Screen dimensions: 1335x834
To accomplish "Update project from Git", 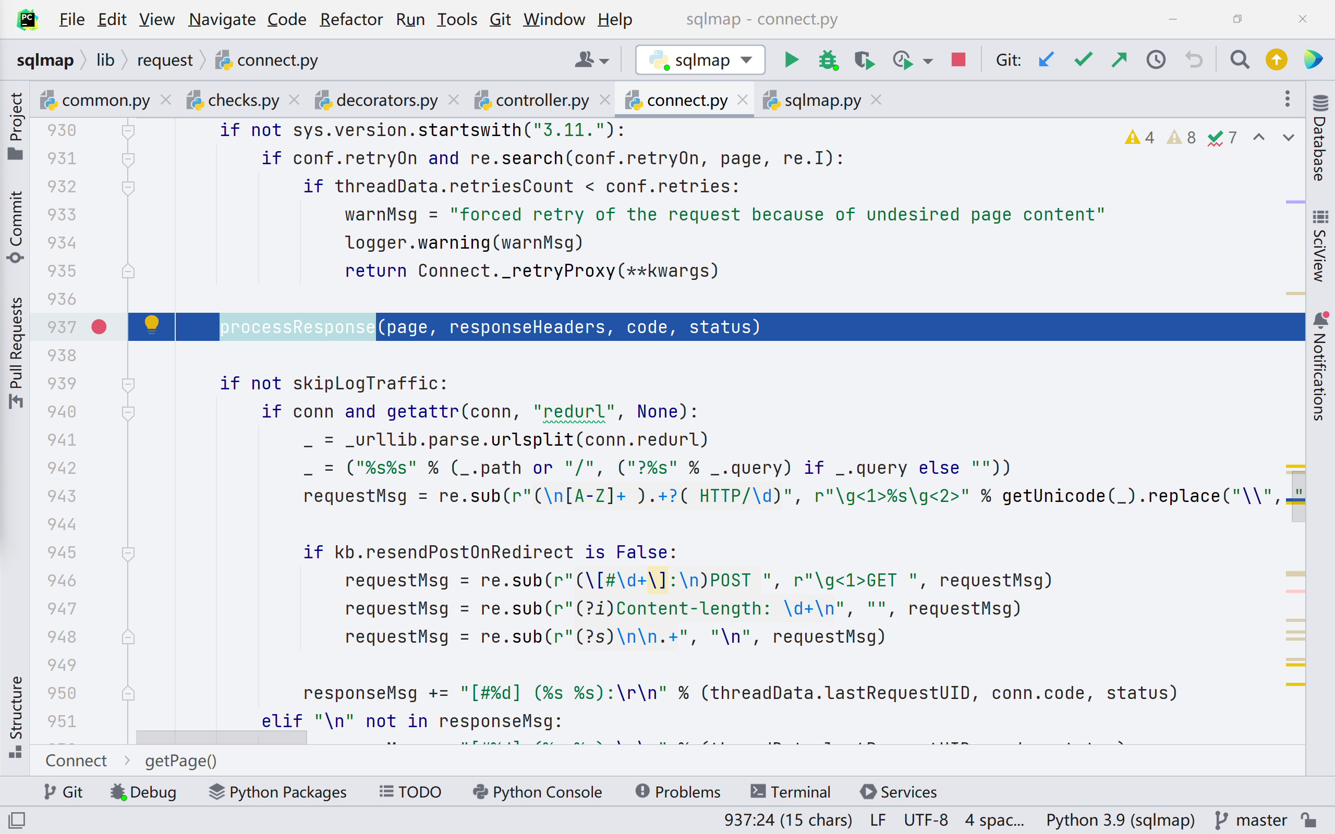I will coord(1046,59).
